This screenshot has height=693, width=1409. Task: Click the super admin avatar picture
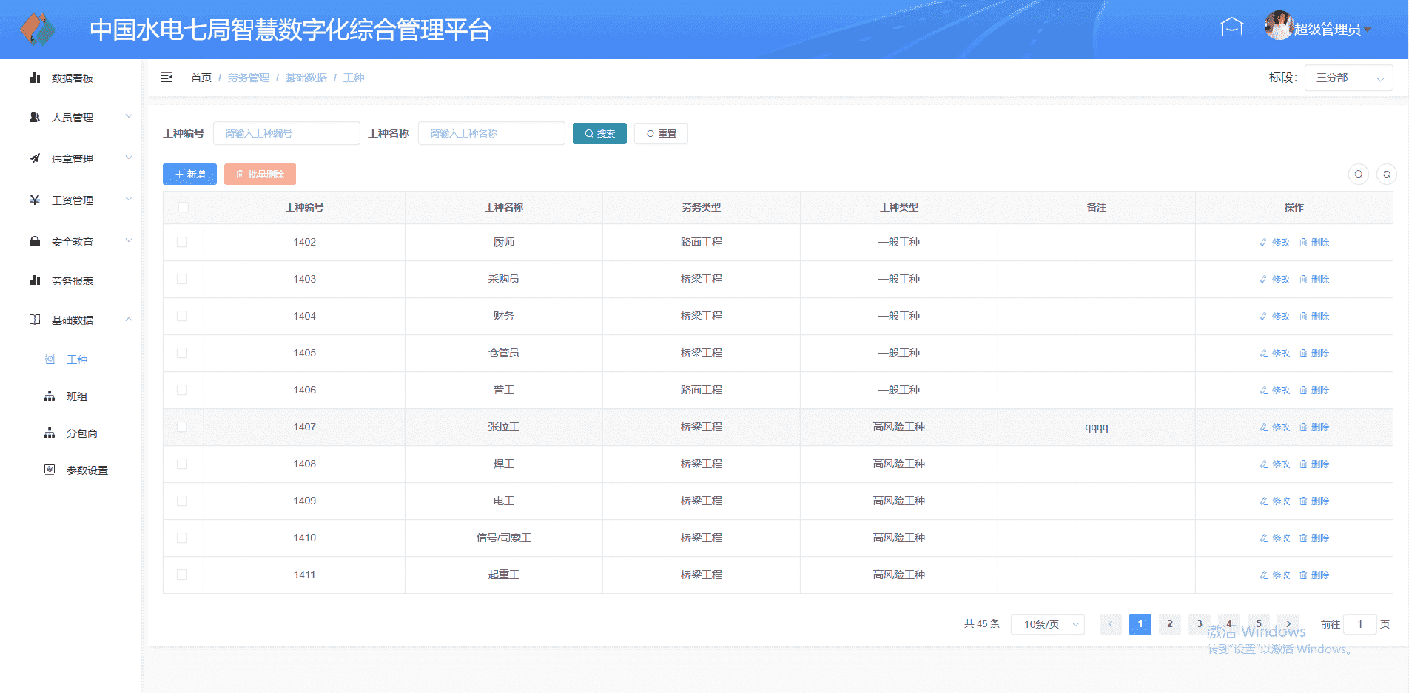tap(1278, 26)
